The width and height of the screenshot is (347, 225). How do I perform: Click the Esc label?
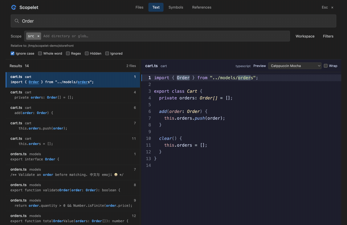point(324,7)
